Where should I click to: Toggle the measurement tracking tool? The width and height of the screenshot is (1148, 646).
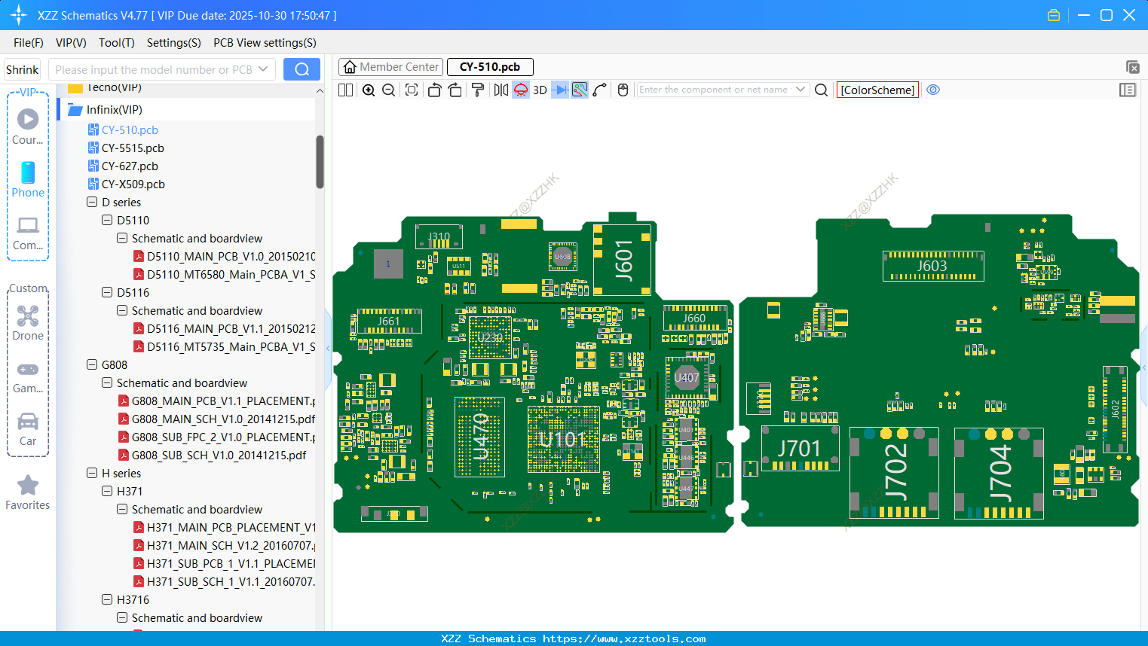[579, 90]
